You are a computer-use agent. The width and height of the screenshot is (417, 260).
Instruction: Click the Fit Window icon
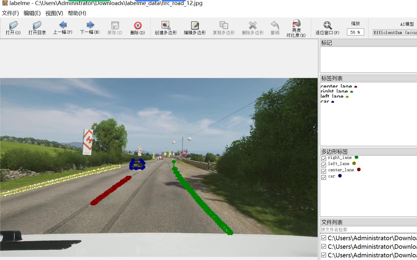tap(327, 25)
